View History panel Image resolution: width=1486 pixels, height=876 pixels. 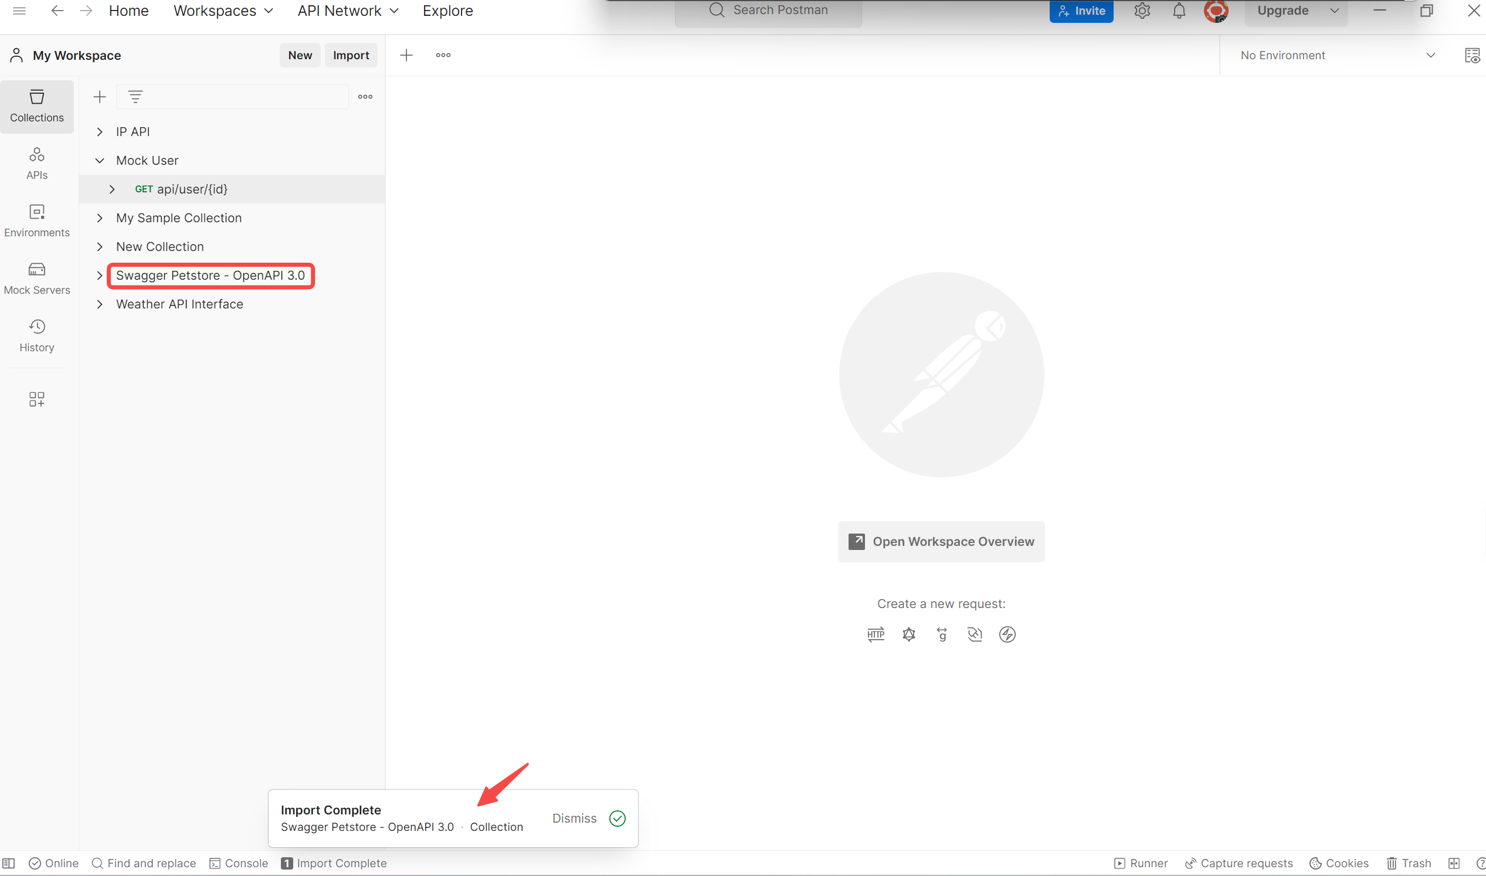tap(36, 334)
